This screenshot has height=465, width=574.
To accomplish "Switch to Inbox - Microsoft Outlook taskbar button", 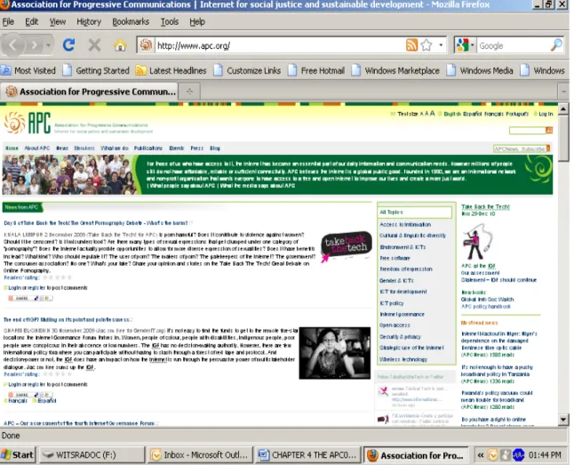I will click(200, 454).
